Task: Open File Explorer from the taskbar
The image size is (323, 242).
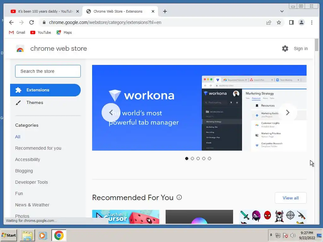Action: point(27,235)
